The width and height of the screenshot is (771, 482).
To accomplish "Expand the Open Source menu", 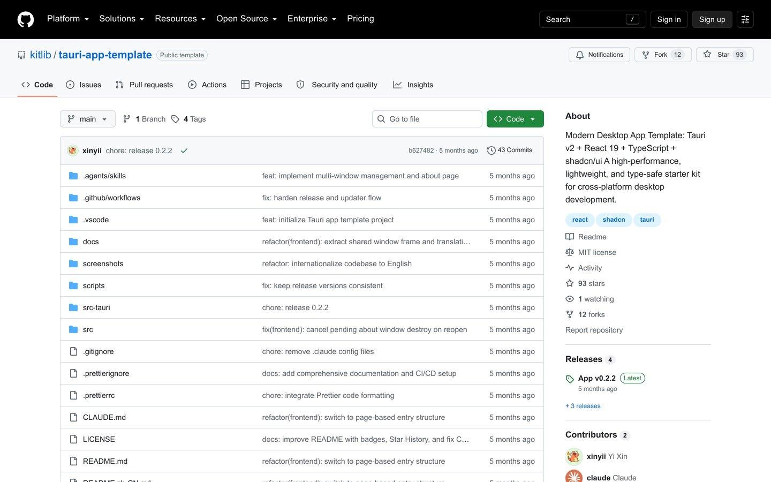I will pos(246,19).
